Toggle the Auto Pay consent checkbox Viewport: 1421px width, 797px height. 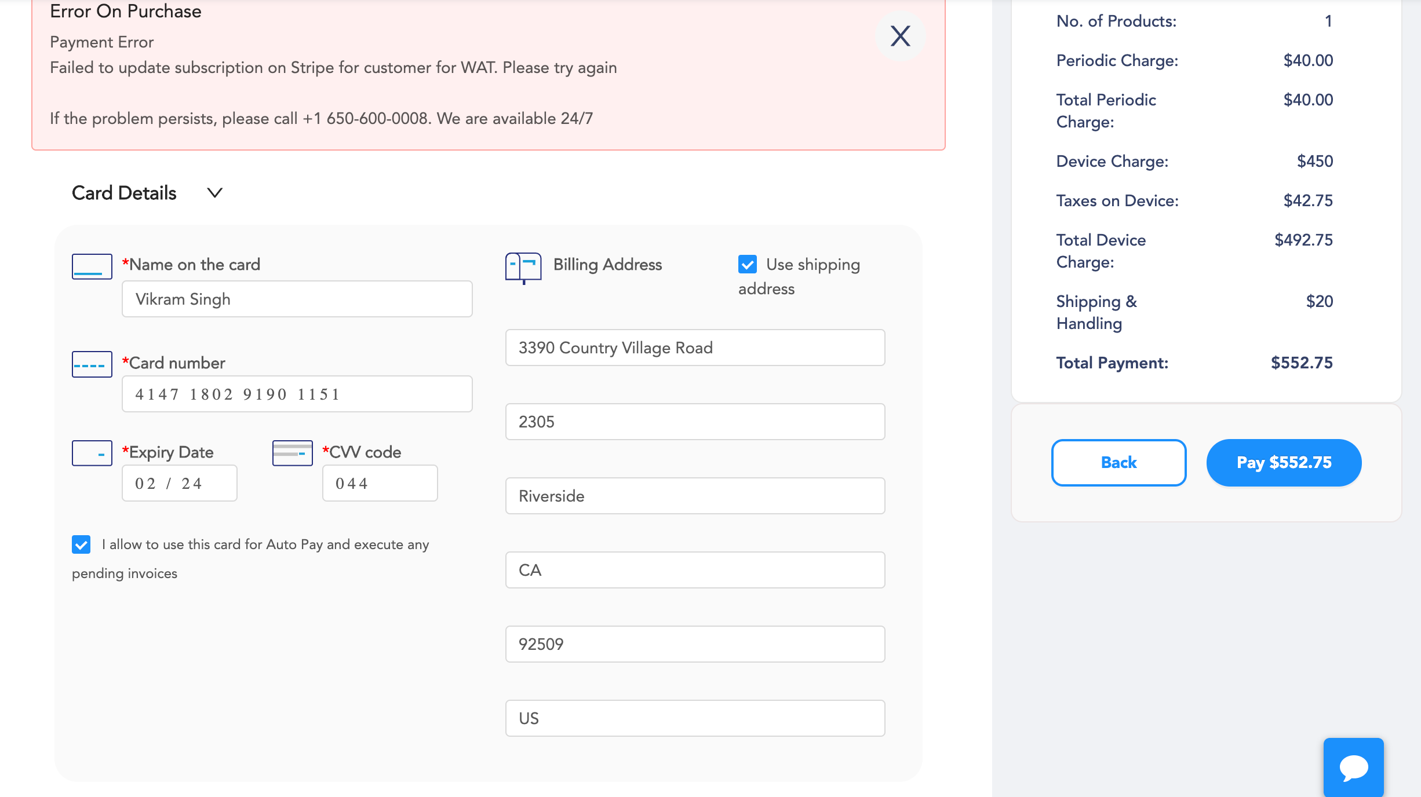pos(81,544)
